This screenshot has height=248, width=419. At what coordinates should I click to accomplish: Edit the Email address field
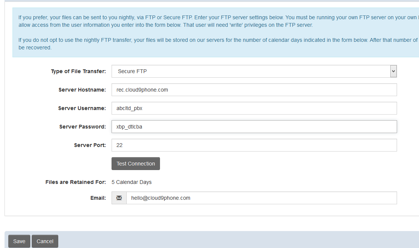click(x=262, y=198)
